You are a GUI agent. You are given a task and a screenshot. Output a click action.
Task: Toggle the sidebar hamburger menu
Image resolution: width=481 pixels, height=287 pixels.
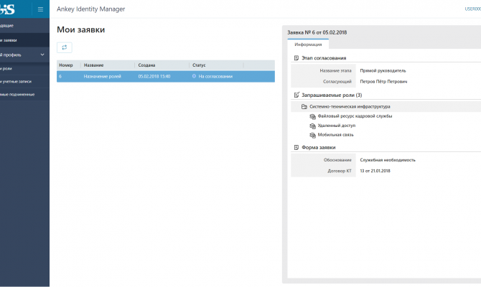(x=40, y=9)
